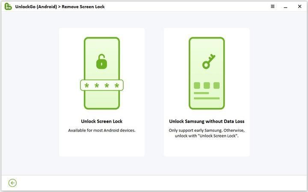Viewport: 308px width, 192px height.
Task: Click the green text lines on the Samsung phone
Action: pyautogui.click(x=207, y=96)
